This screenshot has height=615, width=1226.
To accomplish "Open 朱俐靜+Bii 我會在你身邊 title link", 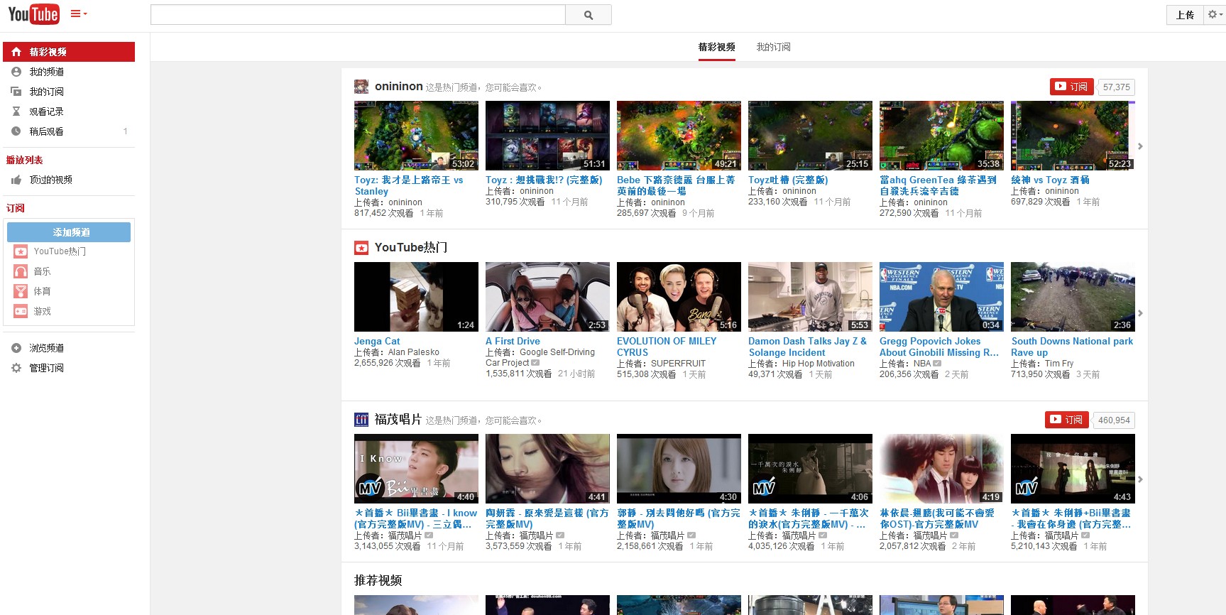I will [1071, 518].
